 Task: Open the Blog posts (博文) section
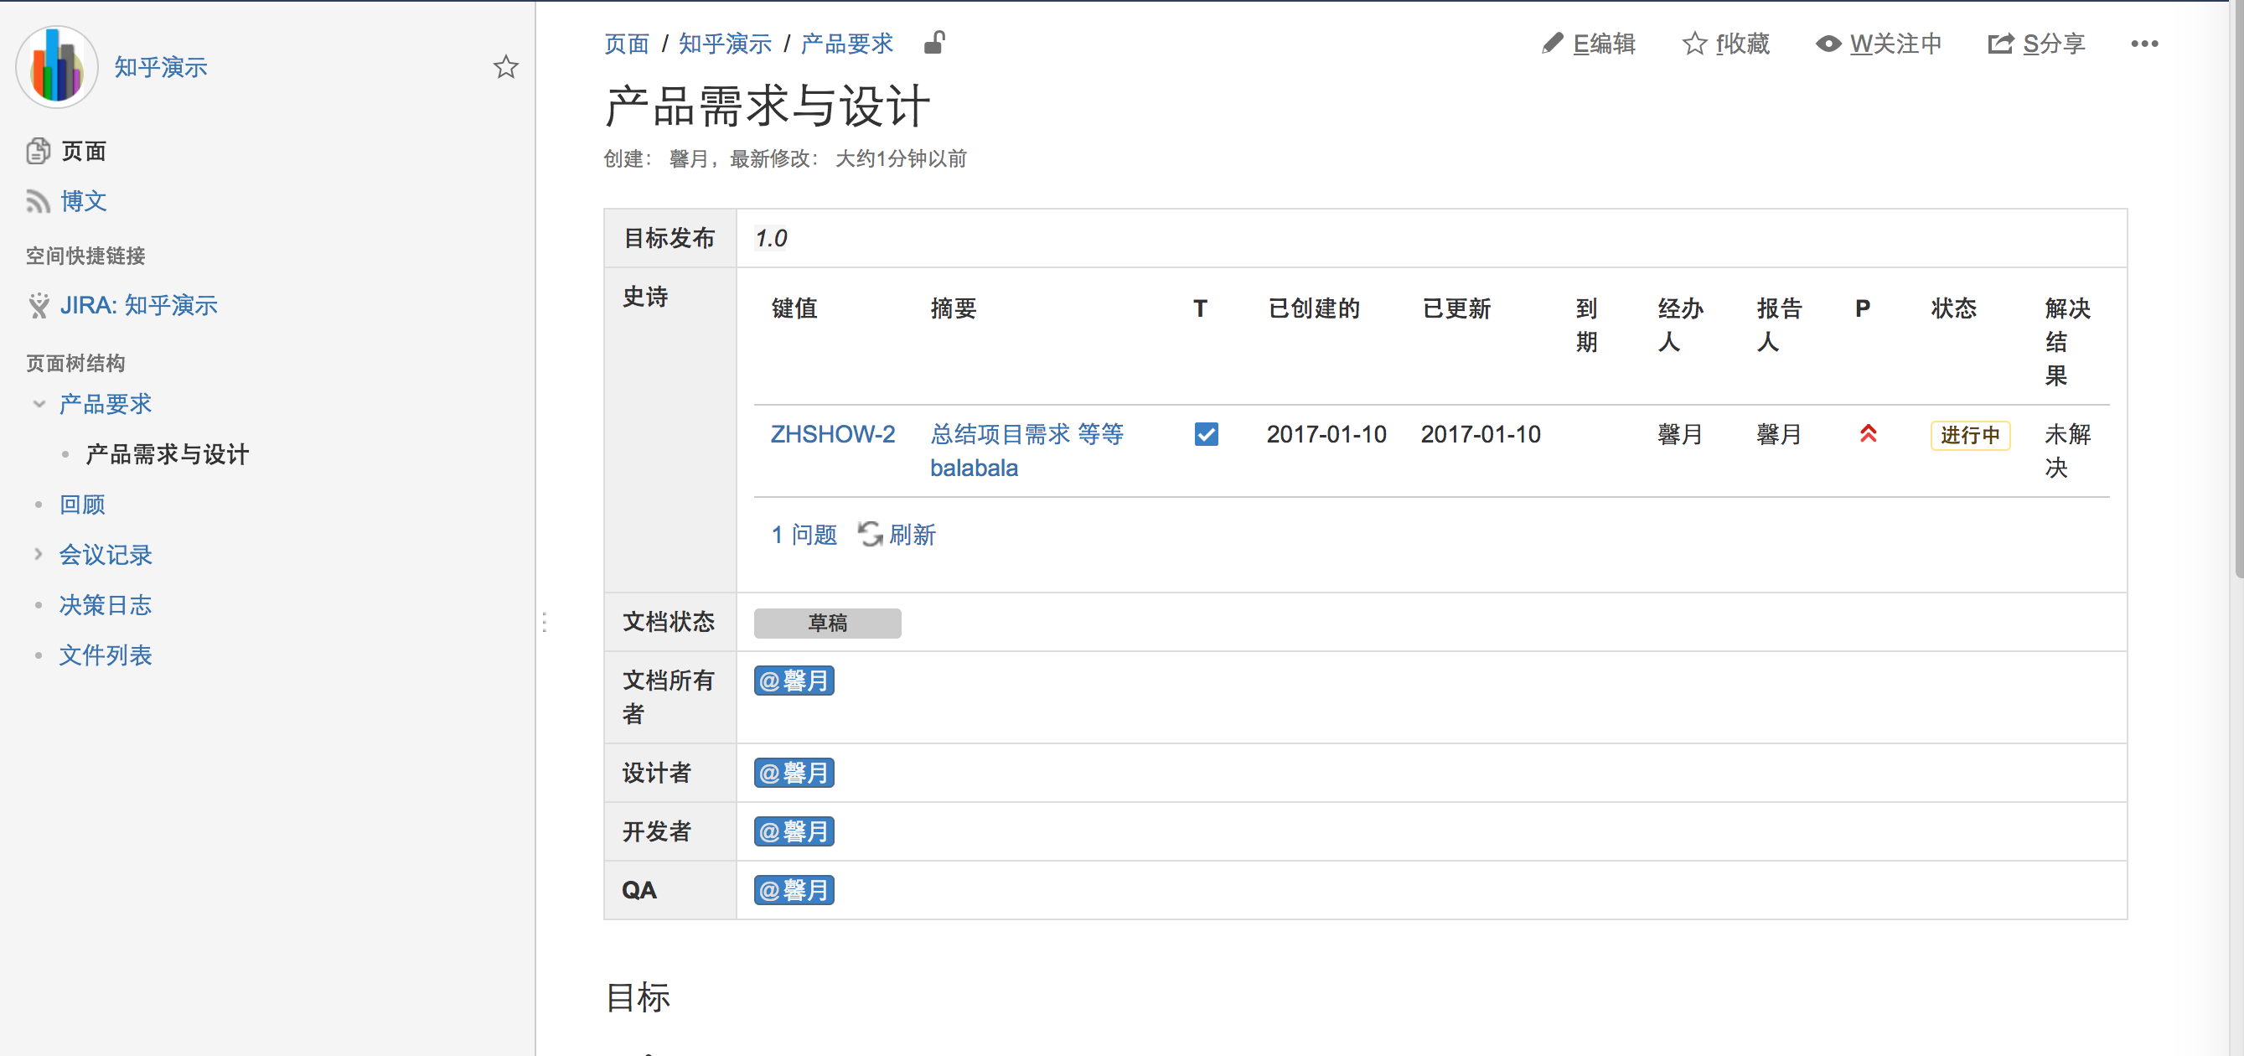(x=82, y=200)
